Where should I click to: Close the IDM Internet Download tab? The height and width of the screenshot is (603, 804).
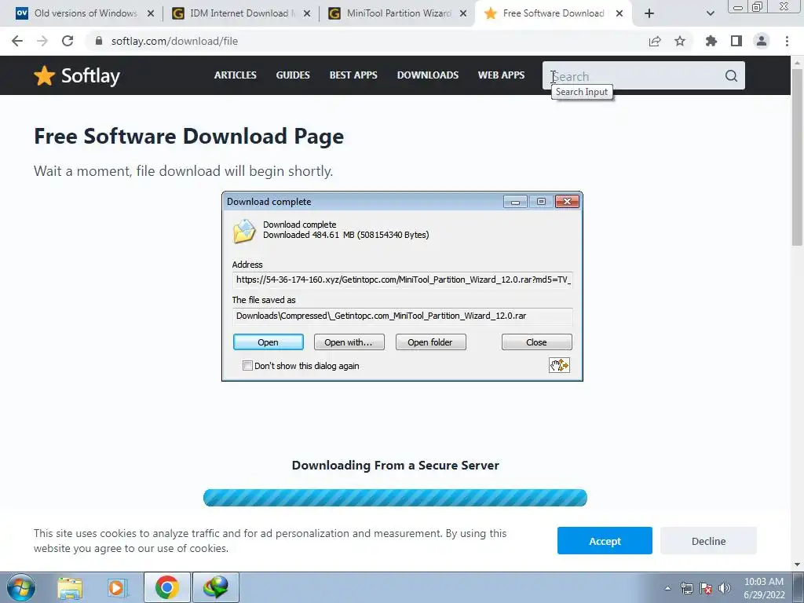[x=307, y=14]
